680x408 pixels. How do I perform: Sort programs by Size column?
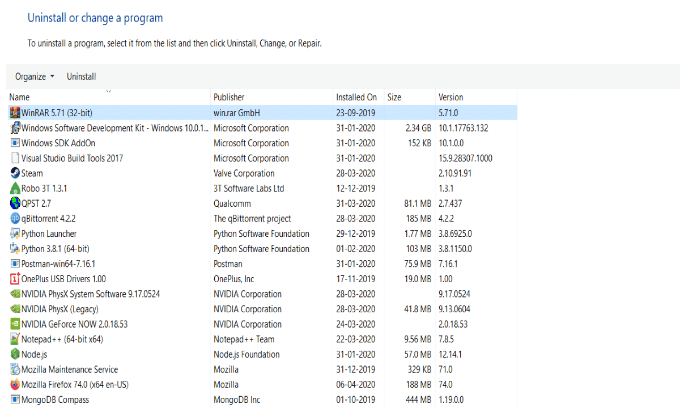coord(394,97)
